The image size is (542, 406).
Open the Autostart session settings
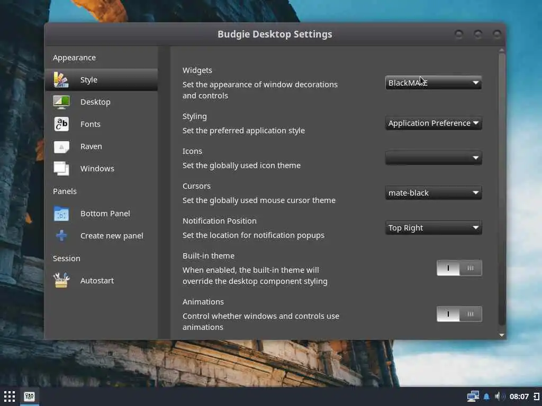click(x=101, y=281)
